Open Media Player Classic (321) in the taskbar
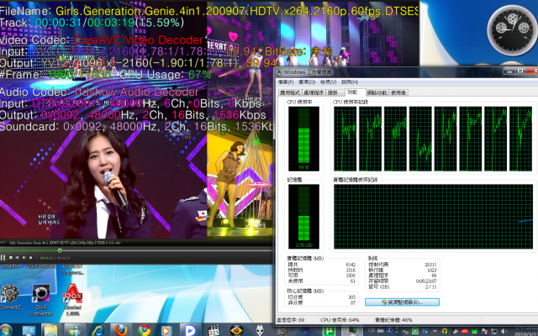 [214, 330]
